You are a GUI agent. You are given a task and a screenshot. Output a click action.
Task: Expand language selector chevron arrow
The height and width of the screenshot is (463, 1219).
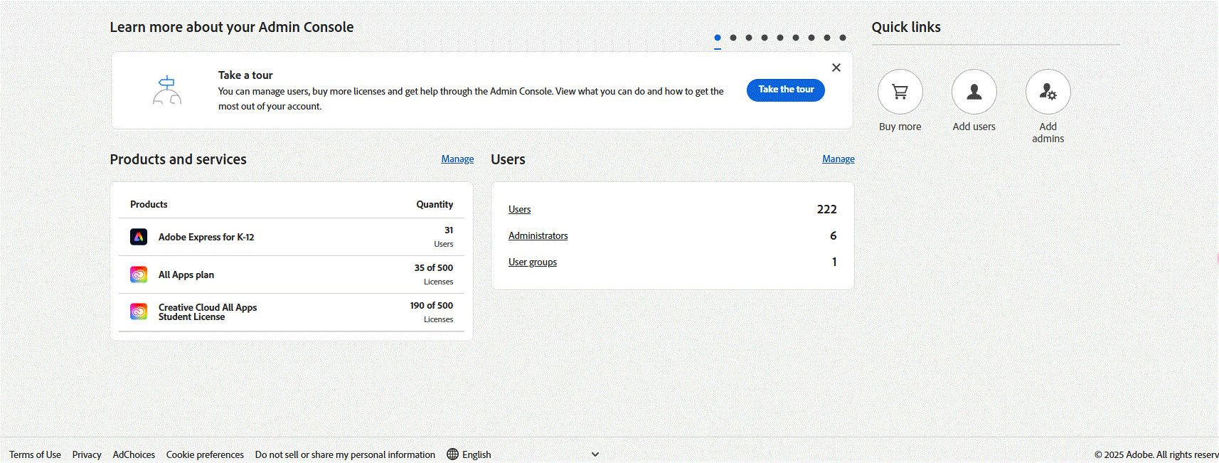pyautogui.click(x=595, y=454)
